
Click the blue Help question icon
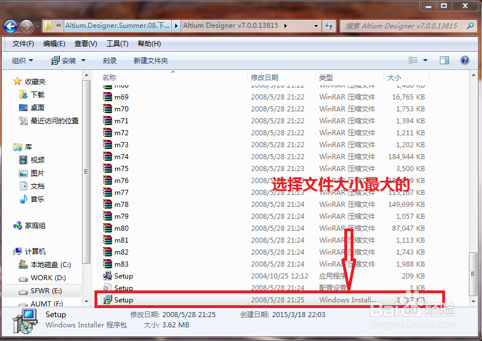[465, 60]
